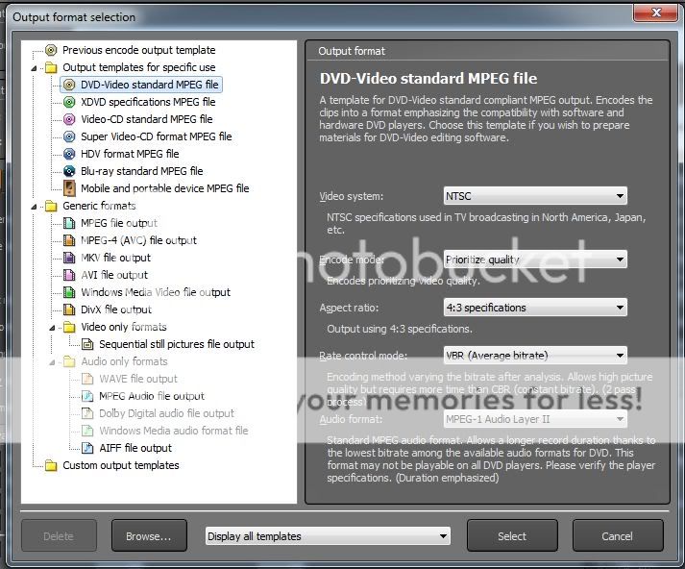This screenshot has height=569, width=685.
Task: Click the DivX file output icon
Action: pos(69,309)
